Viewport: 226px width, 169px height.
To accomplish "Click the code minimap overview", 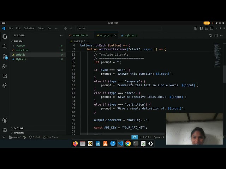I will tap(218, 55).
